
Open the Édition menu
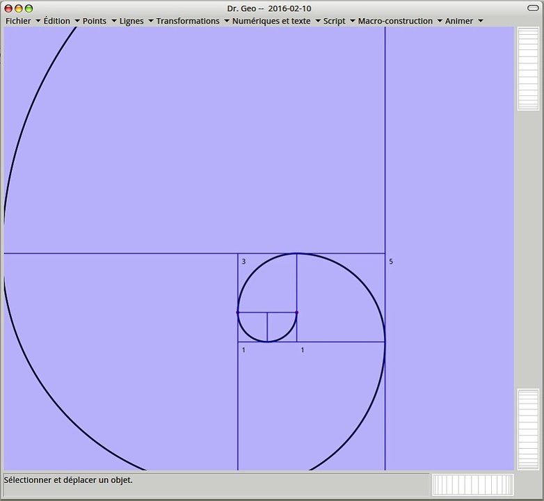pyautogui.click(x=57, y=21)
